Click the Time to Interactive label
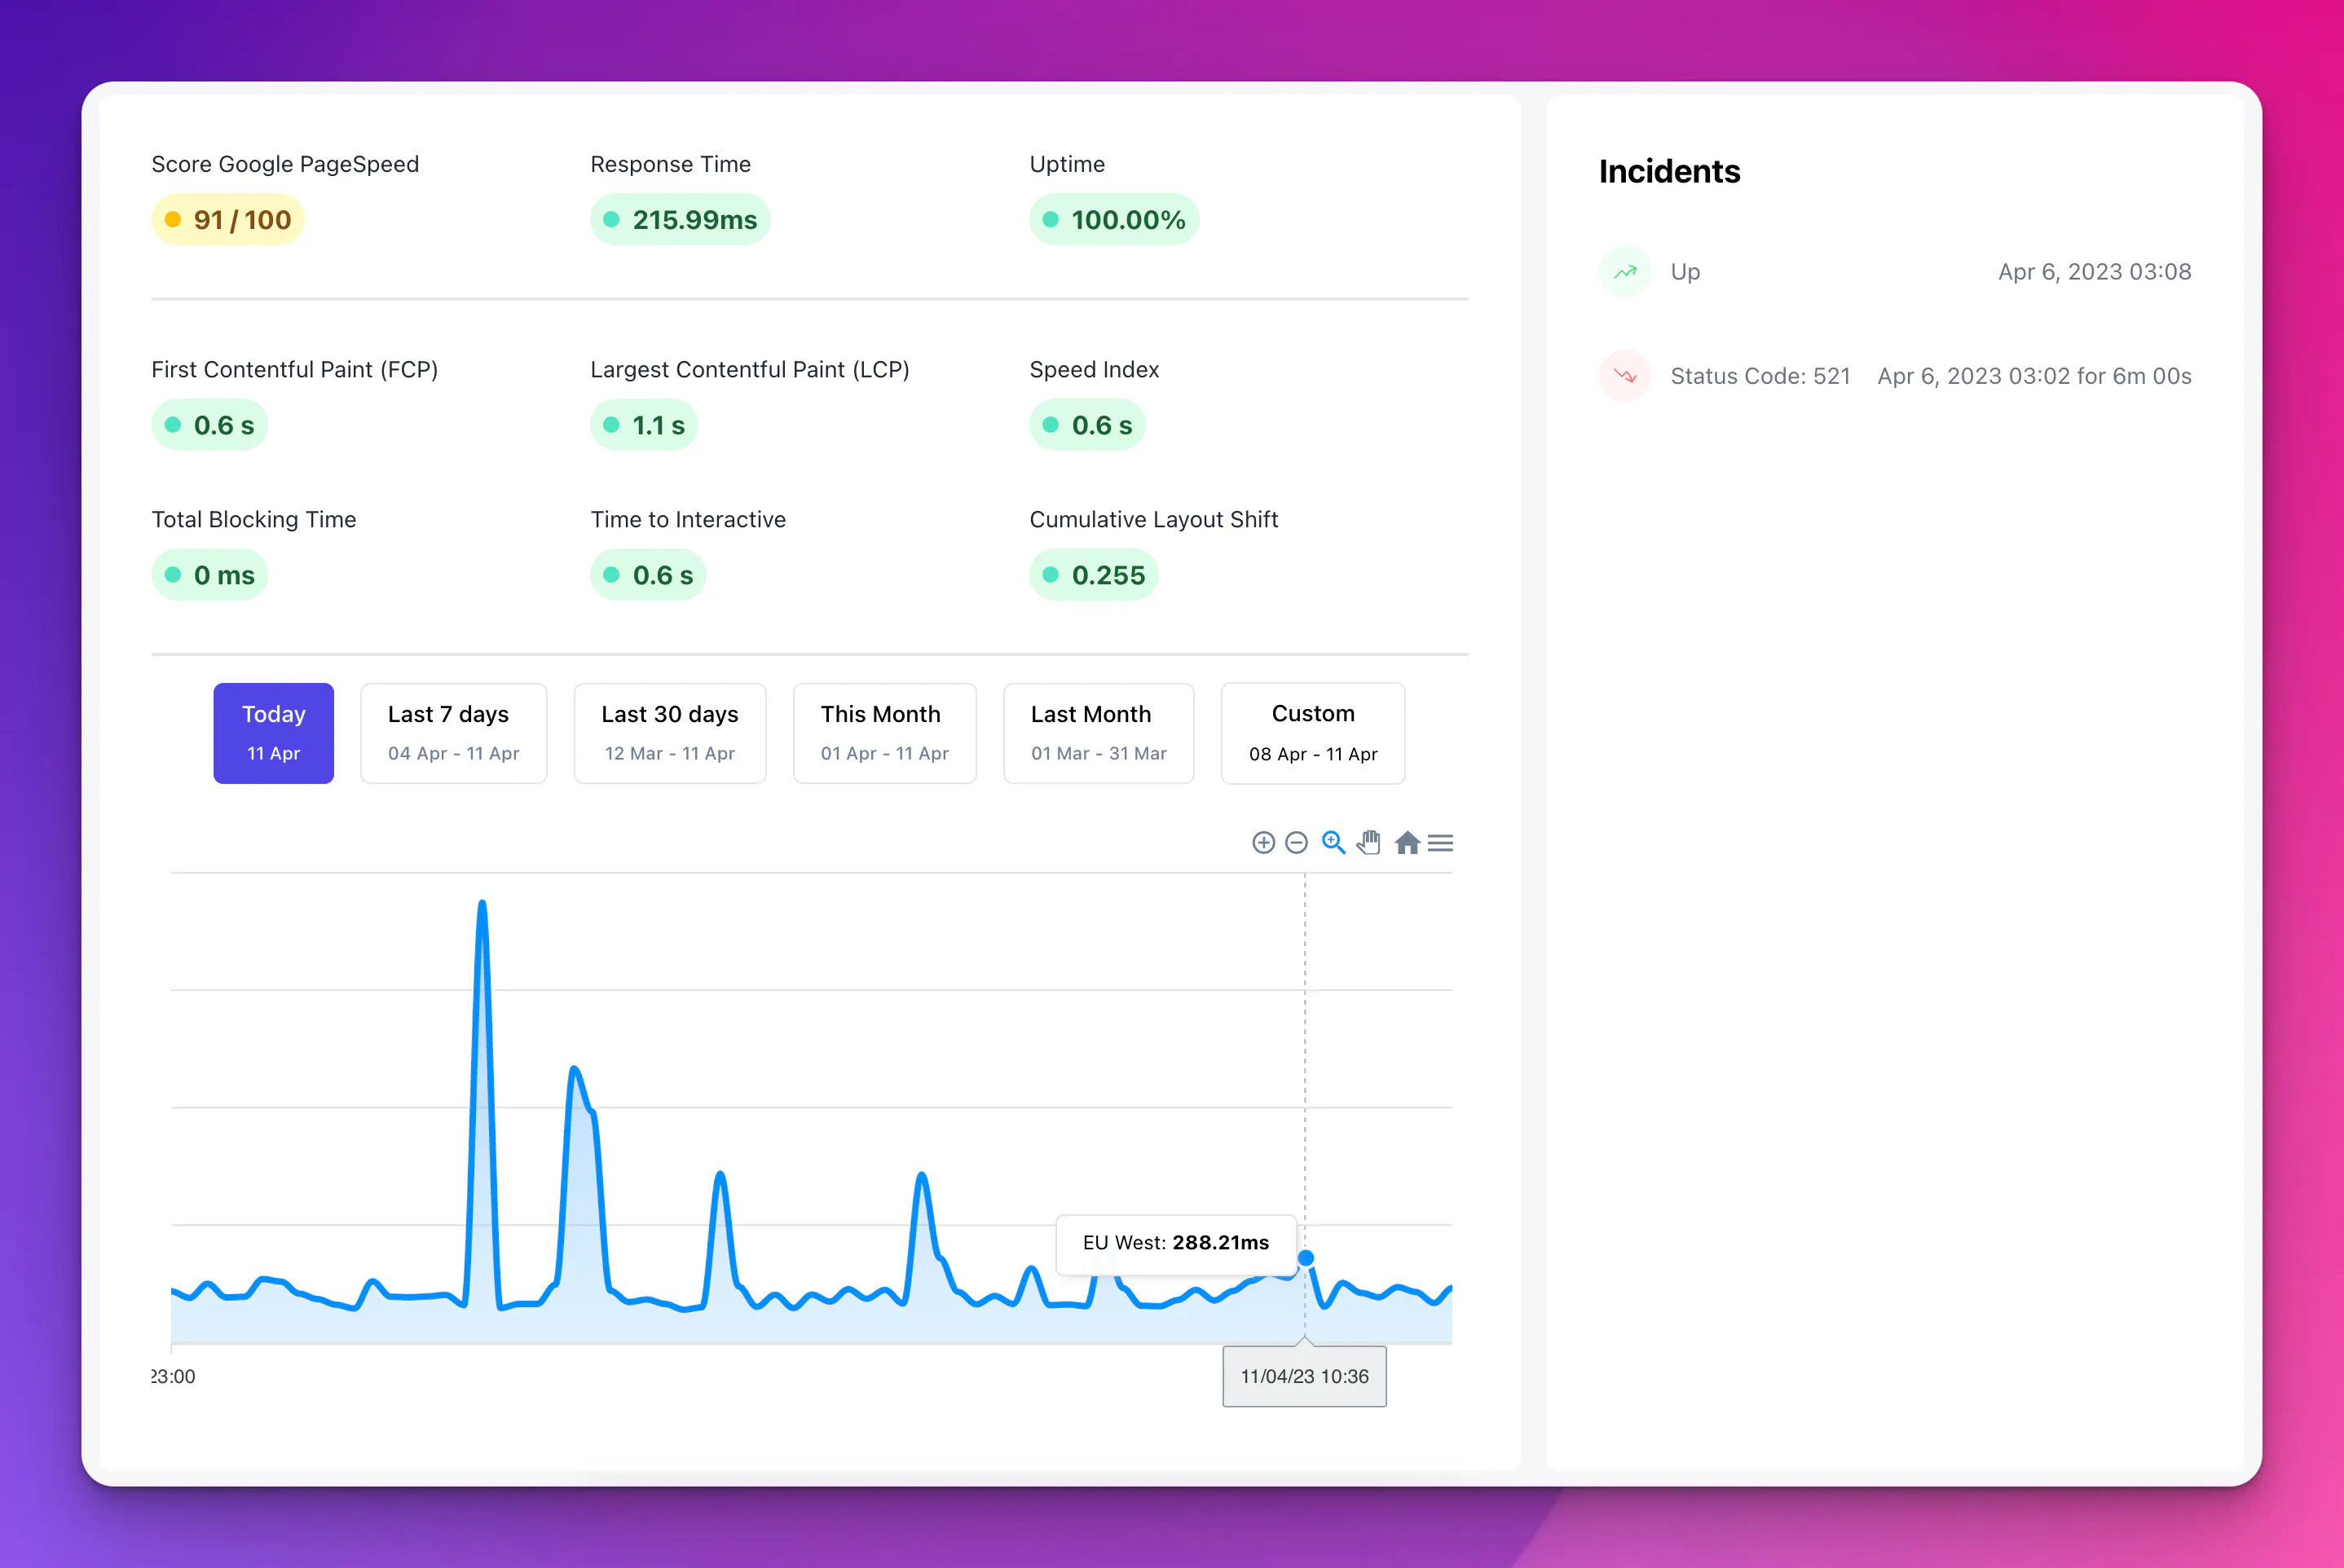Viewport: 2344px width, 1568px height. pyautogui.click(x=688, y=519)
